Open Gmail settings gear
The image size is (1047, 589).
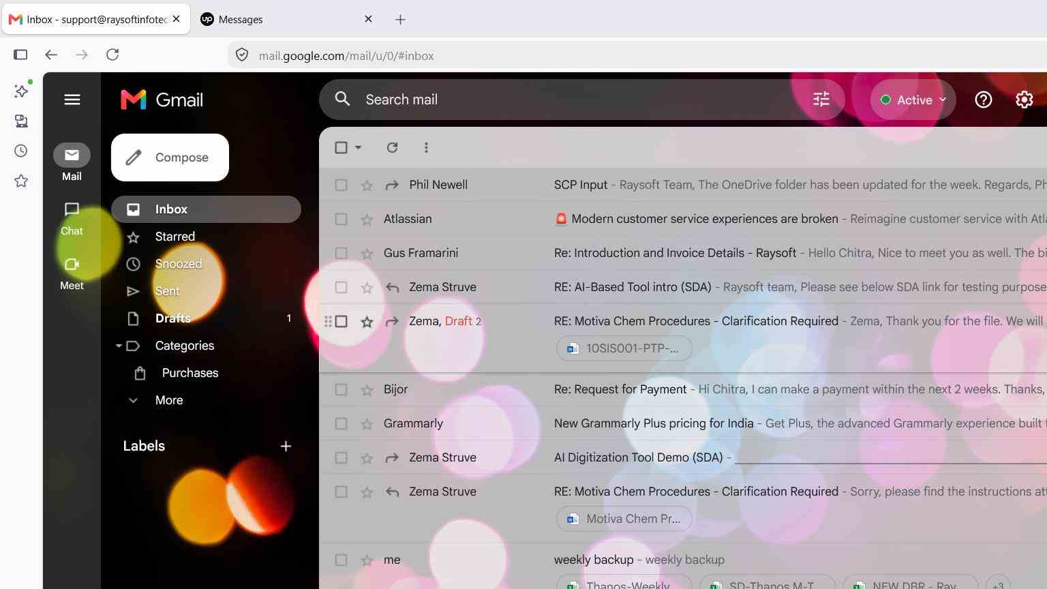[x=1024, y=100]
